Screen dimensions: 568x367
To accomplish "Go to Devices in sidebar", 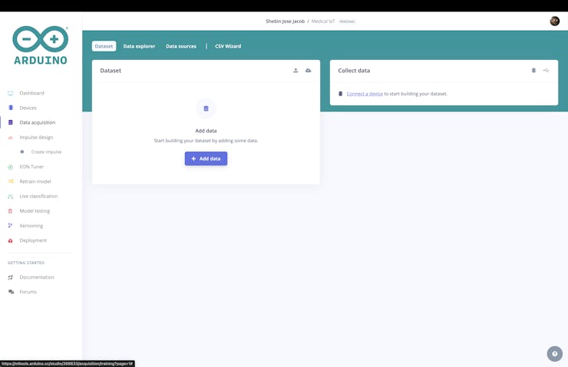I will 28,107.
